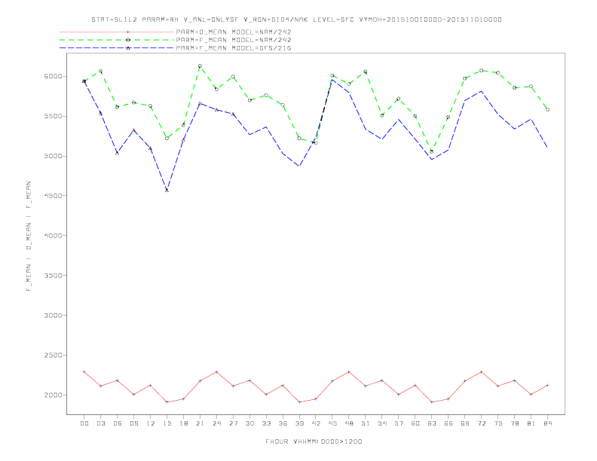Click green NAM circle marker at hour 63
This screenshot has width=597, height=461.
tap(432, 151)
